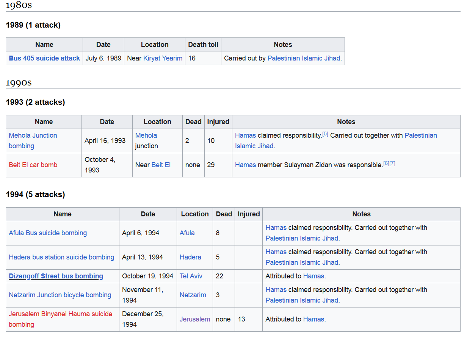Select the date November 11, 1994
Viewport: 467px width, 337px height.
click(x=143, y=295)
